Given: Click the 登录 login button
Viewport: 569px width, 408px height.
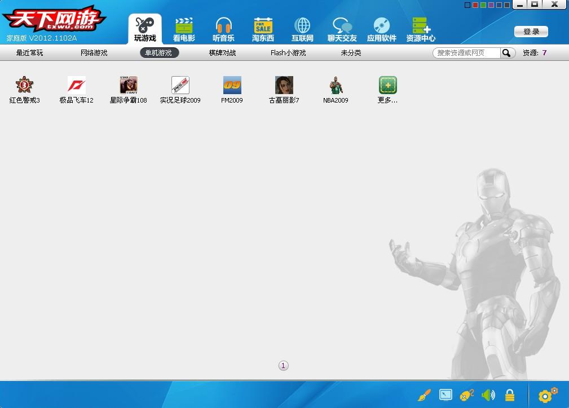Looking at the screenshot, I should 531,32.
